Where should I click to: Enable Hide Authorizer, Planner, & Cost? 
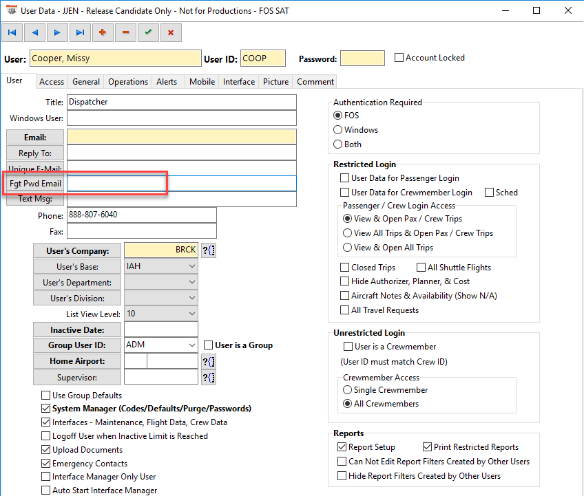pos(344,281)
